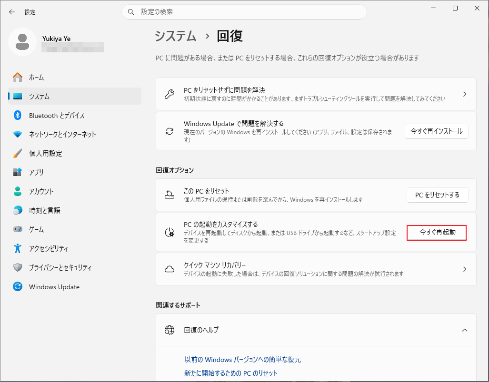The width and height of the screenshot is (489, 382).
Task: Click システム breadcrumb in page heading
Action: [x=176, y=36]
